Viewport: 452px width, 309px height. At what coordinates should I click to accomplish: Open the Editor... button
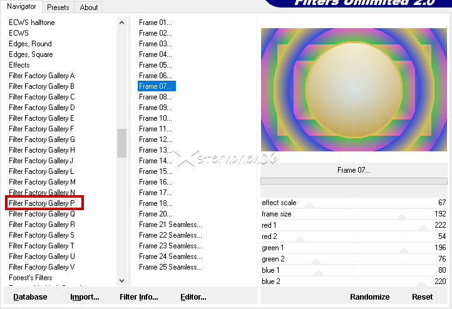point(193,297)
